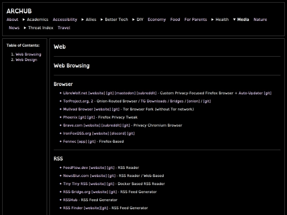The height and width of the screenshot is (215, 287).
Task: Open the About page
Action: (x=12, y=20)
